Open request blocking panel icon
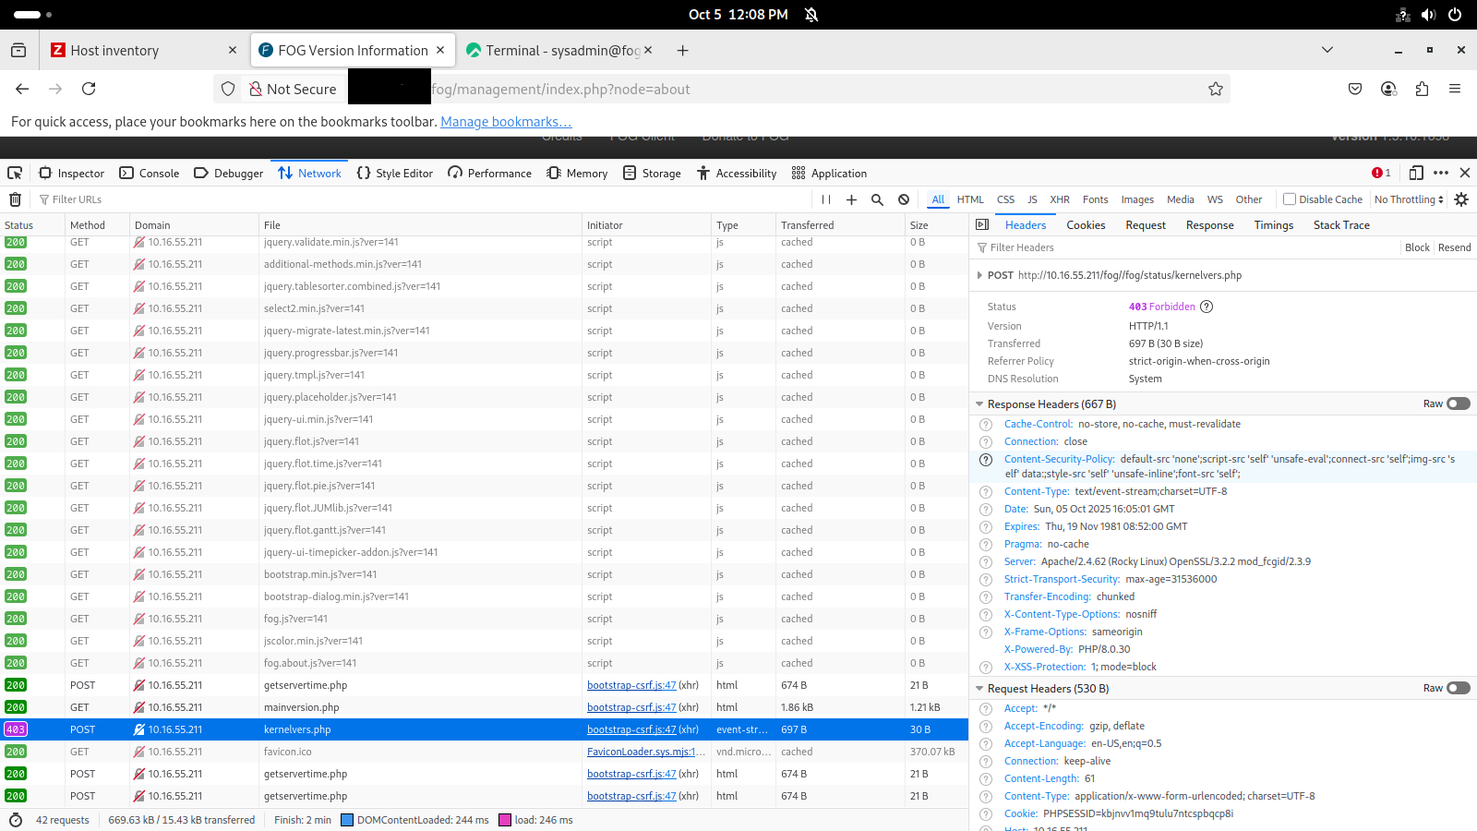Viewport: 1477px width, 831px height. click(904, 199)
